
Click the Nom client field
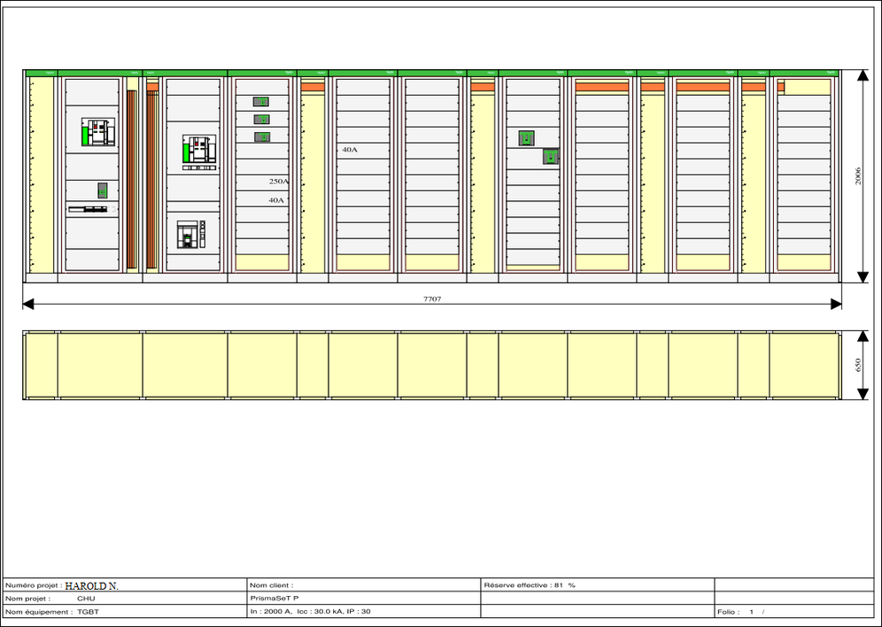click(363, 585)
